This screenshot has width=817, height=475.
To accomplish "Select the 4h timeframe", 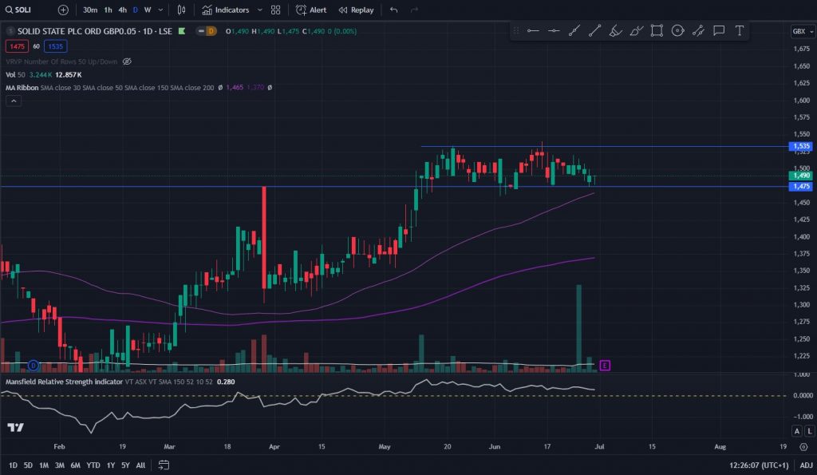I will point(122,10).
